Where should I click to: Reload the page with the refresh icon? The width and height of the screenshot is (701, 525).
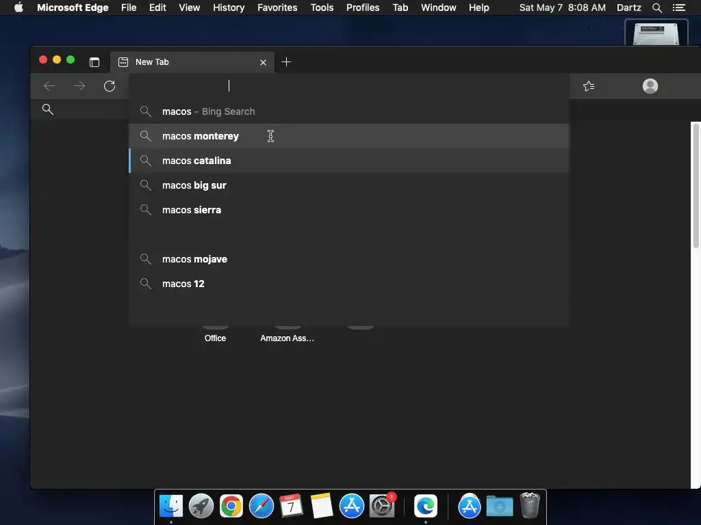coord(110,85)
